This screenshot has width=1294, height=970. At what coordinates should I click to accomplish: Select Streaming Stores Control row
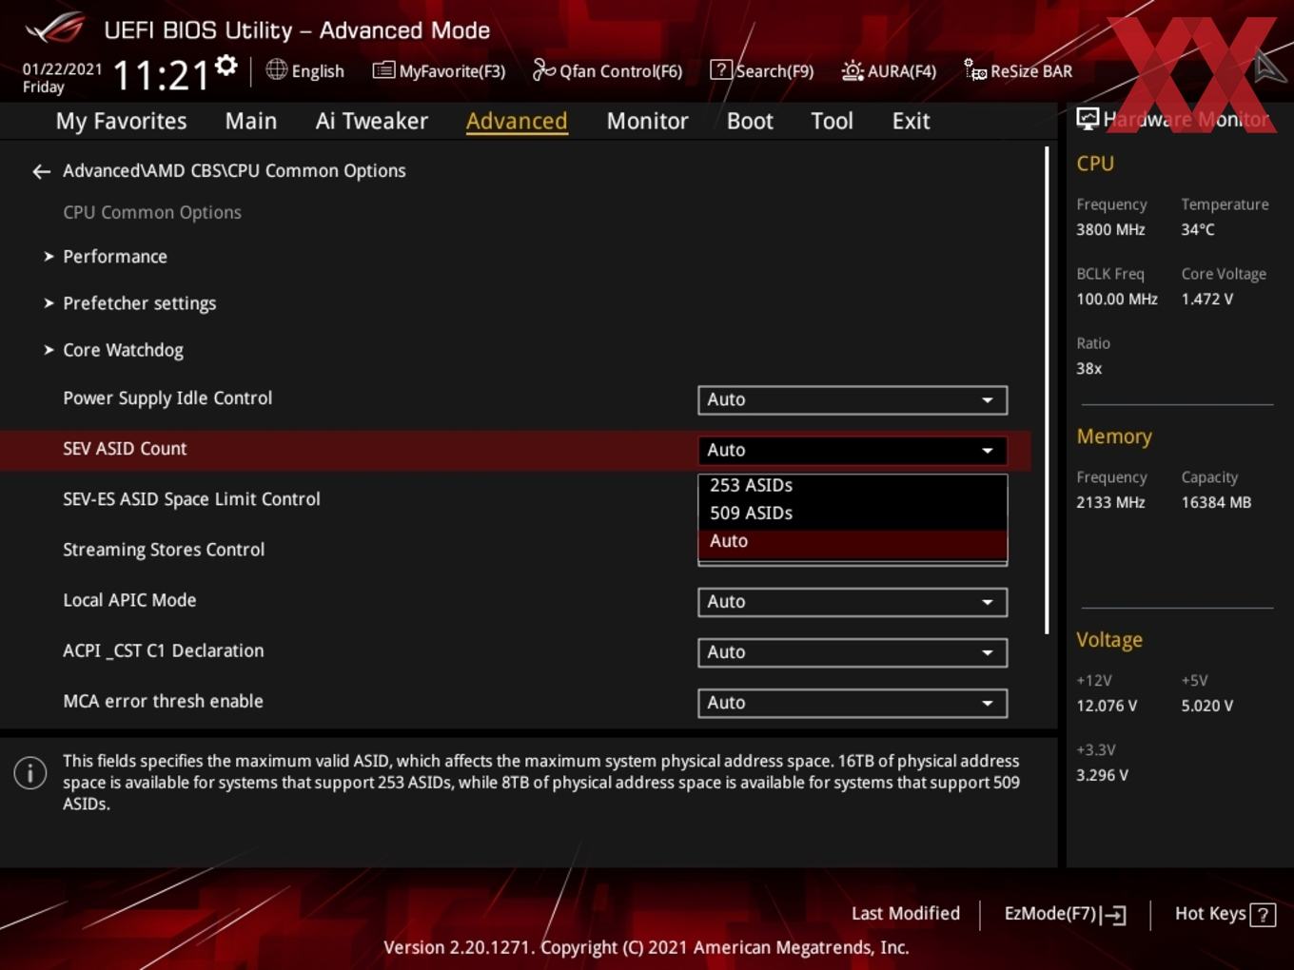pyautogui.click(x=164, y=550)
